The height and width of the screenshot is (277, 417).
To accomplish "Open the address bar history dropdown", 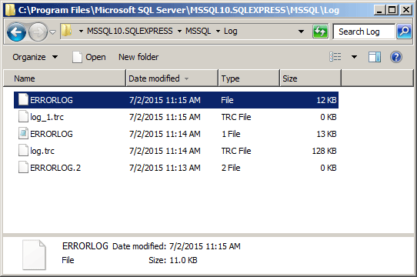I will [x=301, y=32].
